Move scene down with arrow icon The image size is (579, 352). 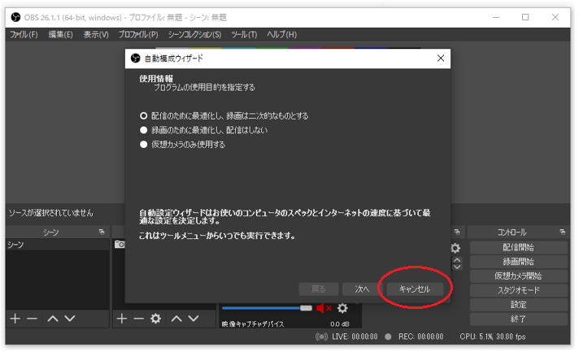(70, 319)
